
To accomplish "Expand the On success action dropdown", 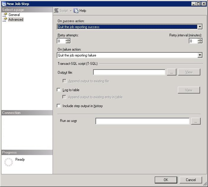I will tap(200, 27).
